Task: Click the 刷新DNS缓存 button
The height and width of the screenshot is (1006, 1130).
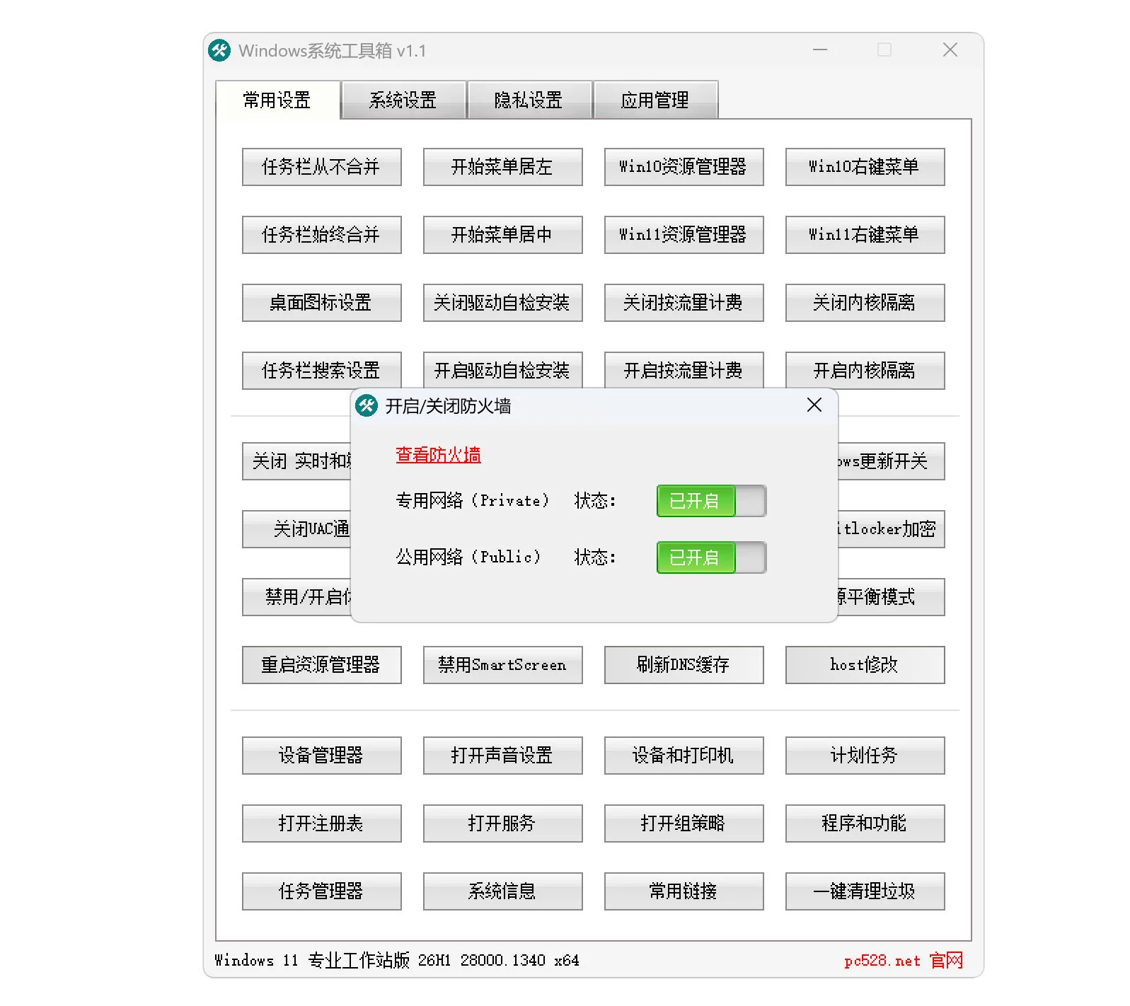Action: point(684,665)
